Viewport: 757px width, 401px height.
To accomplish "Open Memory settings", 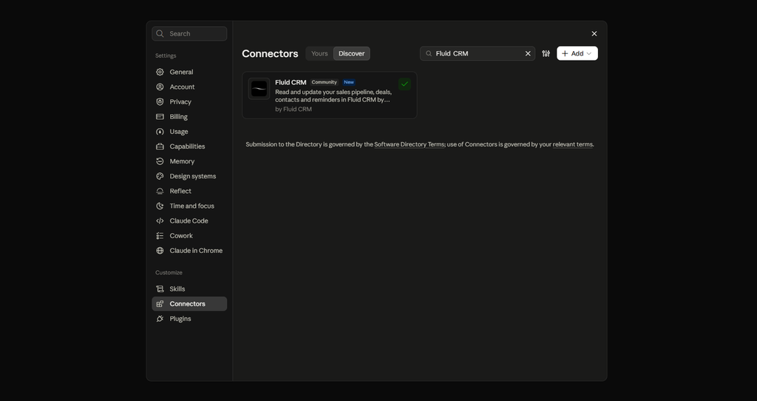I will tap(189, 161).
